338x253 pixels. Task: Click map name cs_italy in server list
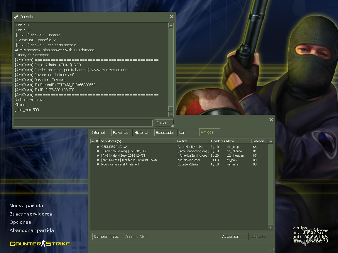tap(232, 160)
